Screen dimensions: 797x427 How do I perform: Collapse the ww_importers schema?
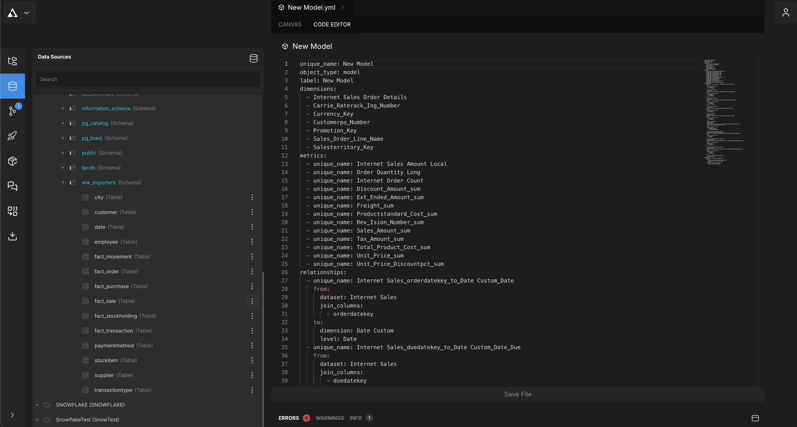point(63,182)
